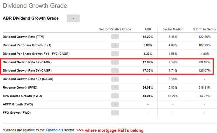Select the Dividend Growth Rate 3Y (CAGR) label
Viewport: 217px width, 133px height.
click(27, 62)
